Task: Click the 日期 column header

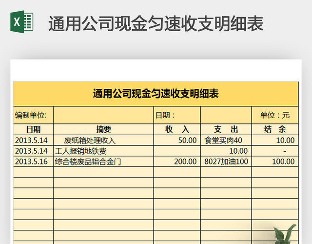Action: (33, 129)
